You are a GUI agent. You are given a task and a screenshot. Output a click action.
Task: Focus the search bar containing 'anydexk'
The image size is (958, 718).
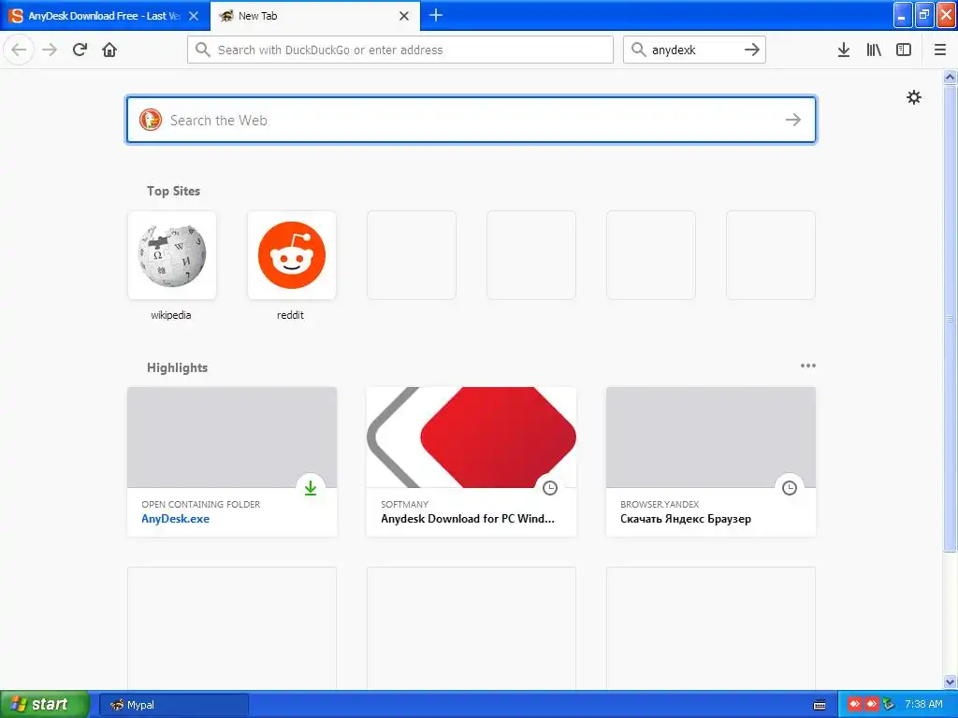pos(694,50)
